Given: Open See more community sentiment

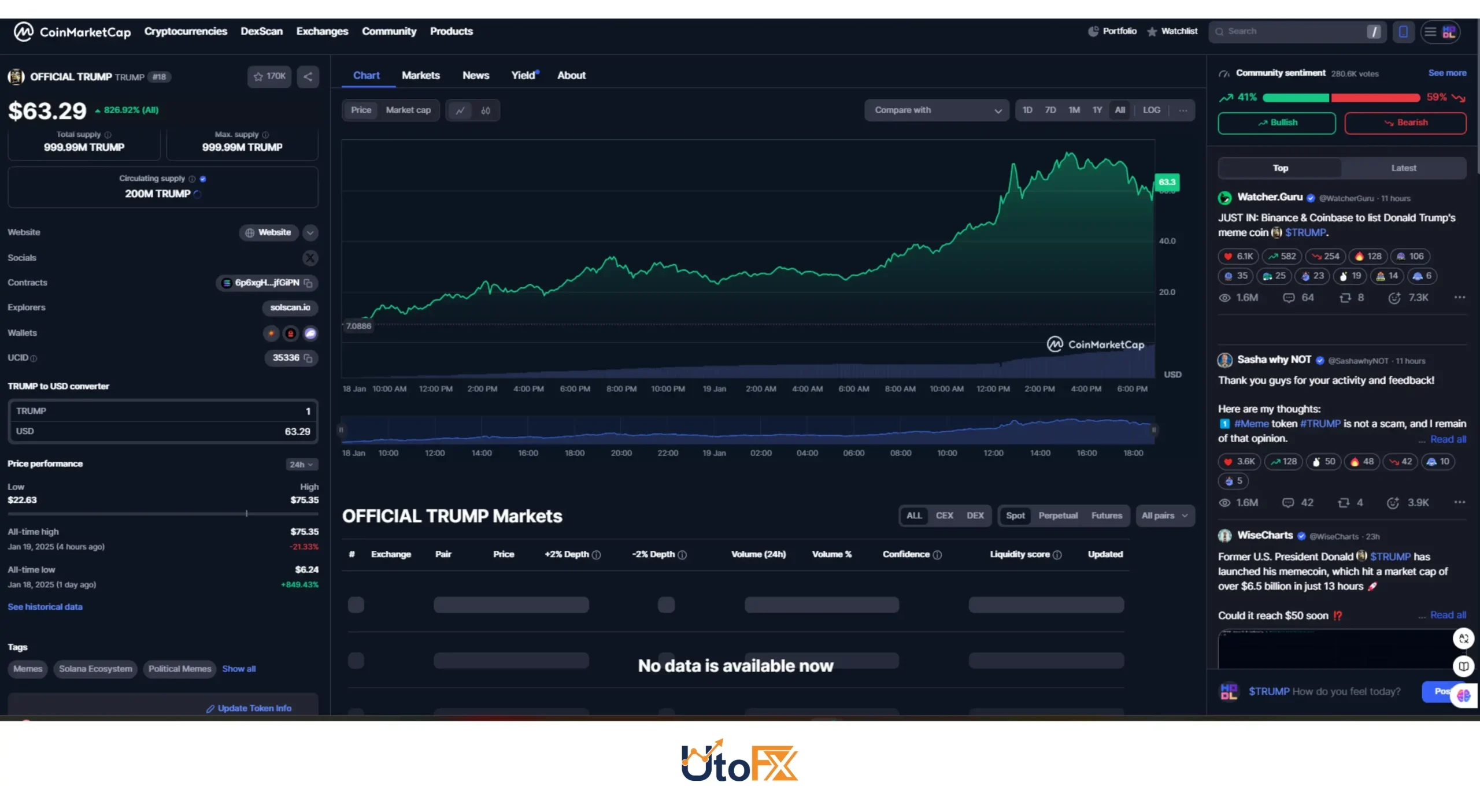Looking at the screenshot, I should pyautogui.click(x=1447, y=73).
